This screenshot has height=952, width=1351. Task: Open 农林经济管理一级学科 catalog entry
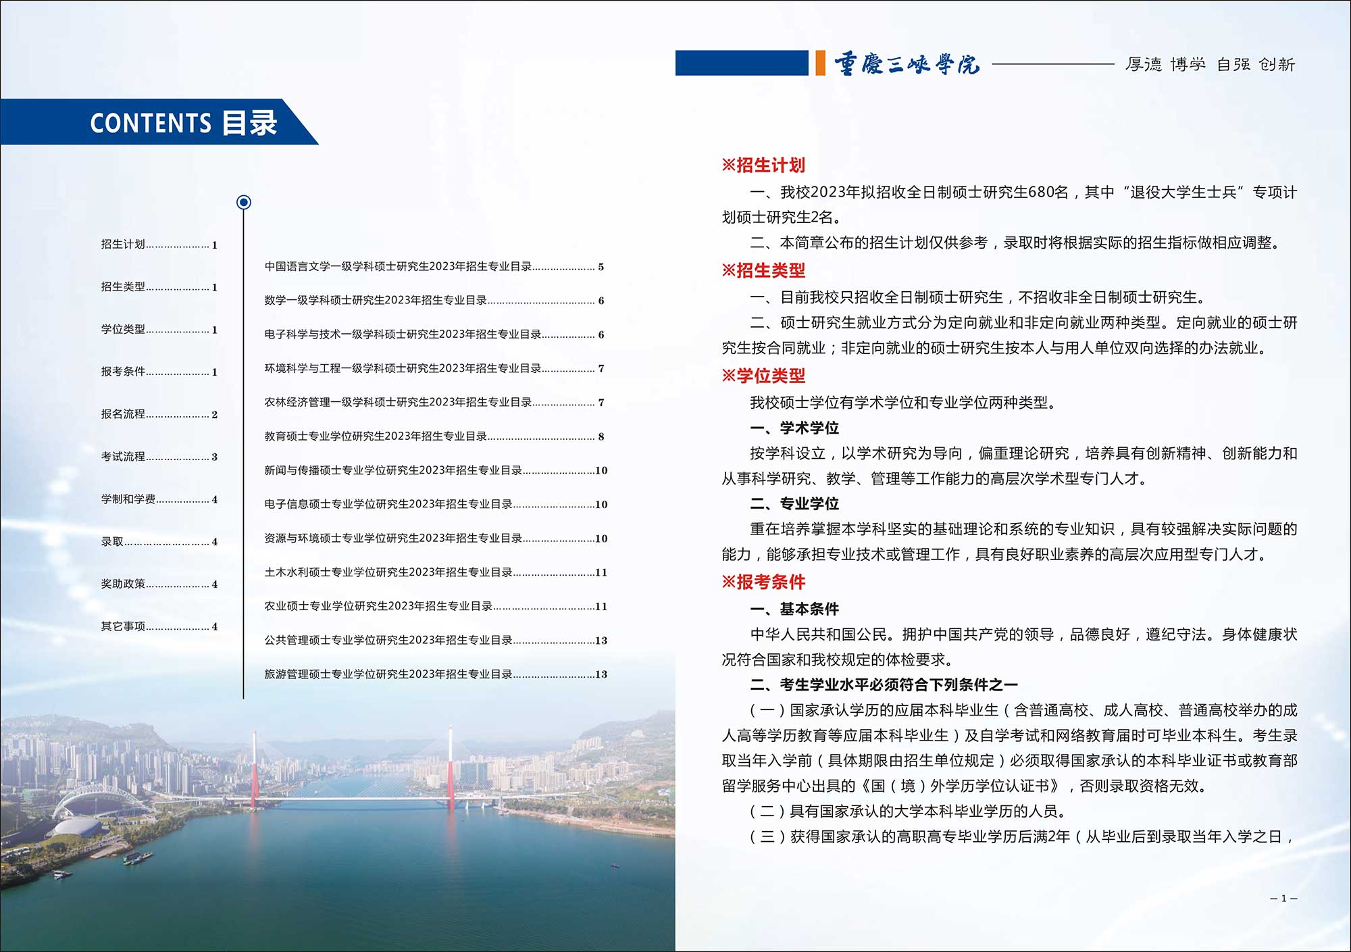(x=434, y=403)
